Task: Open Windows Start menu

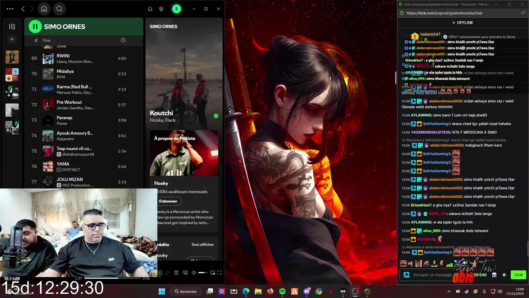Action: [x=162, y=291]
